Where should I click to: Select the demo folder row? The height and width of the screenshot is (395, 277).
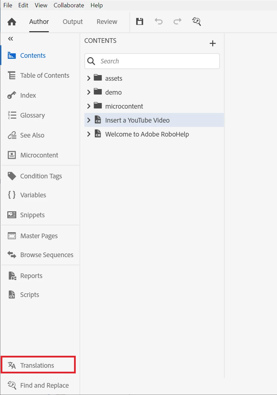click(x=154, y=92)
